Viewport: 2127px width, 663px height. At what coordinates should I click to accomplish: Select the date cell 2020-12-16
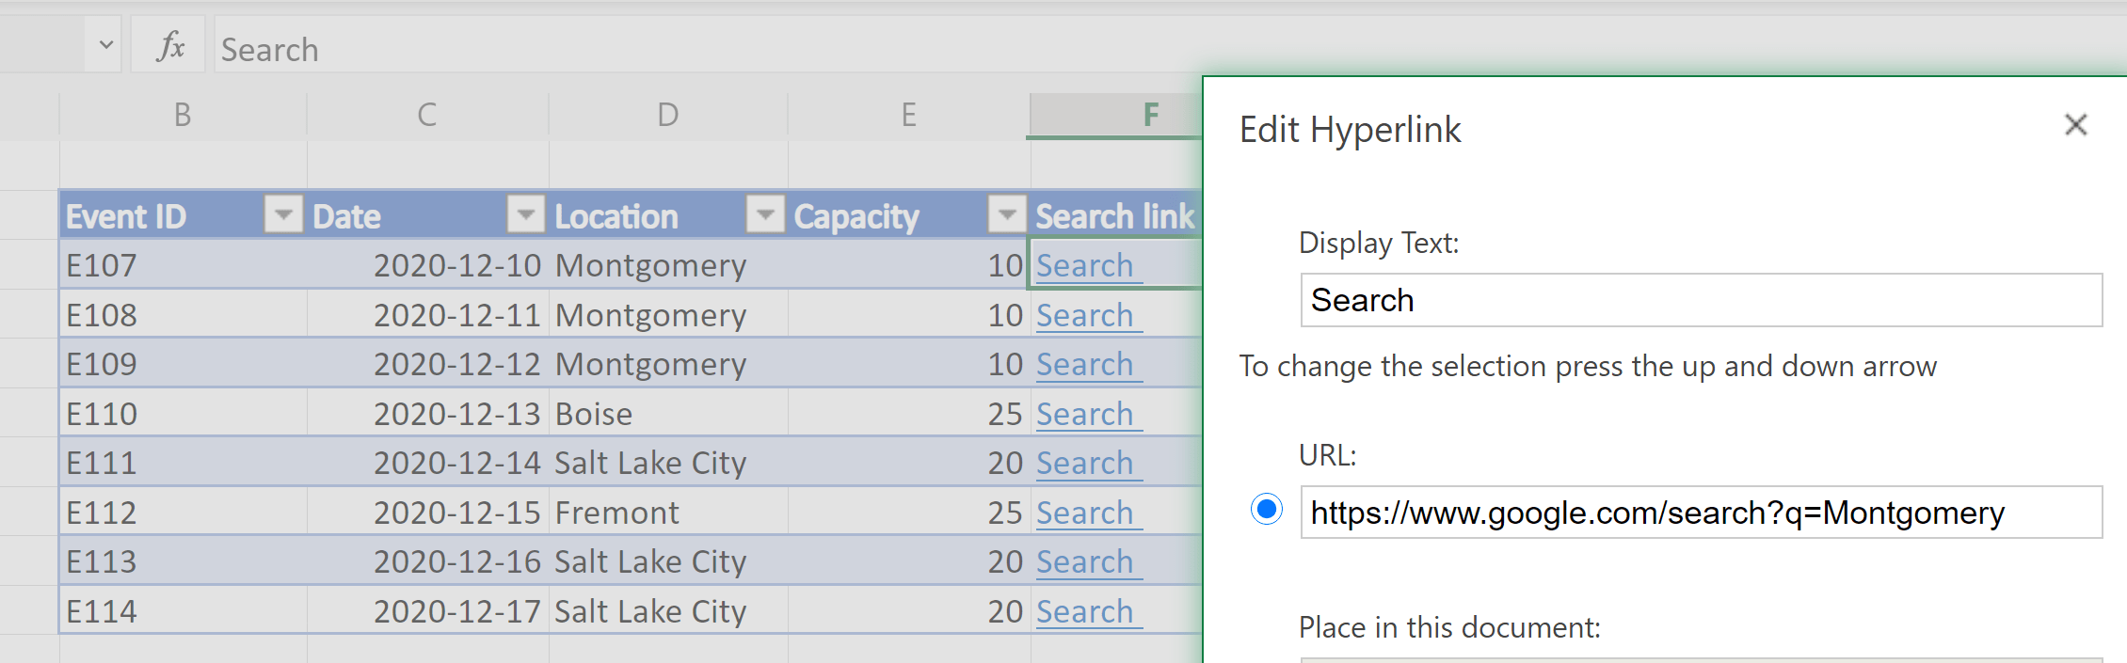tap(427, 561)
